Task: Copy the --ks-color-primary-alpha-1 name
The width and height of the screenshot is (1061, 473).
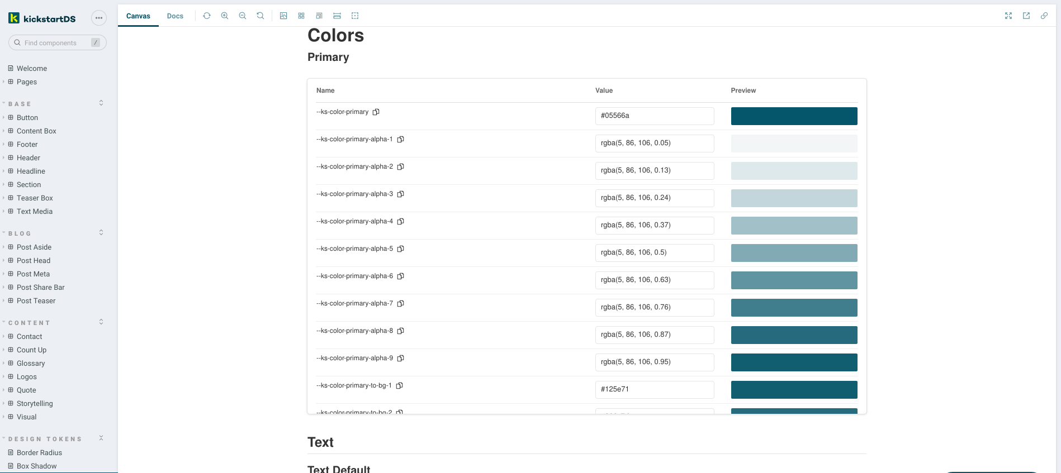Action: [x=400, y=139]
